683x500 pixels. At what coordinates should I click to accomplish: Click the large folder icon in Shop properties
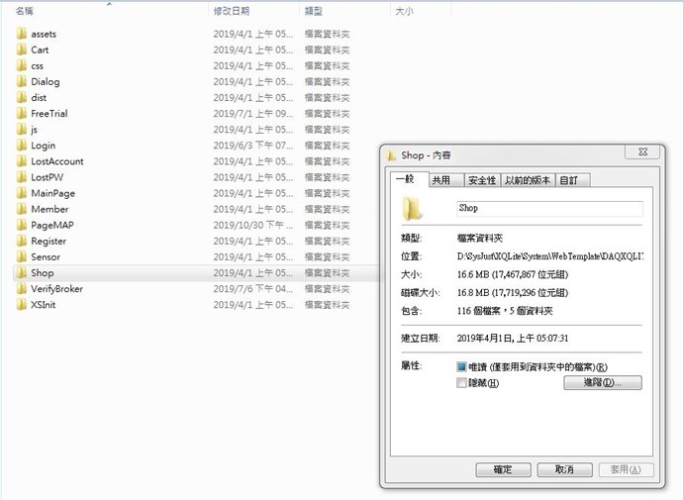tap(412, 209)
